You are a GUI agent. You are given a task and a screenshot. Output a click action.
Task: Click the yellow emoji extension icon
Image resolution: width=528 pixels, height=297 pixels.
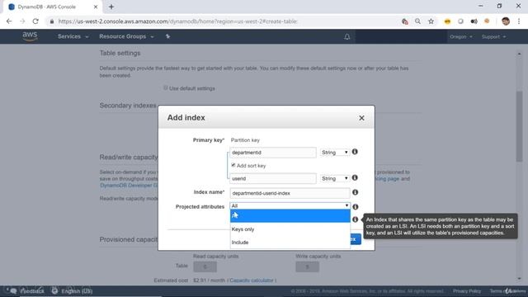447,21
